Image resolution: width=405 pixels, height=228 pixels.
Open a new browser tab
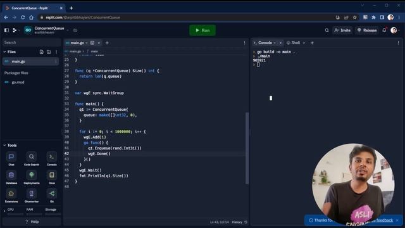71,8
